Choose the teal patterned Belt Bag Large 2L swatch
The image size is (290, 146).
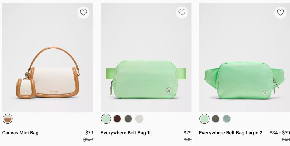click(x=227, y=119)
